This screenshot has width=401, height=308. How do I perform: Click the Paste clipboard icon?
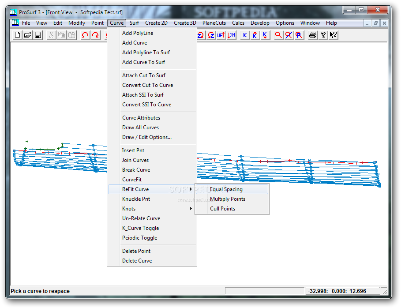(71, 35)
